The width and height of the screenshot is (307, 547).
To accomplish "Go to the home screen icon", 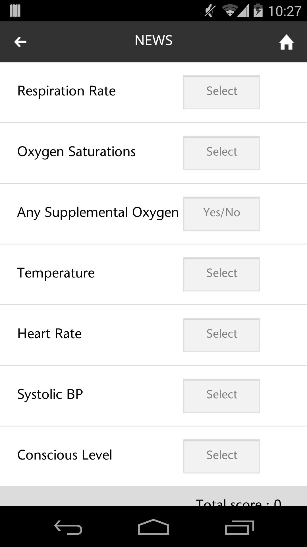I will [286, 42].
